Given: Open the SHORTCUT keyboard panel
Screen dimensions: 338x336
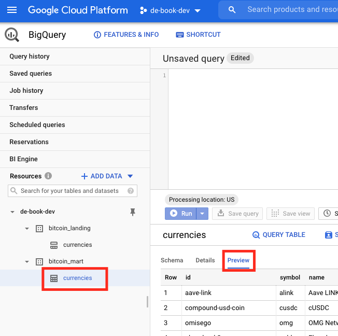Looking at the screenshot, I should pyautogui.click(x=199, y=35).
